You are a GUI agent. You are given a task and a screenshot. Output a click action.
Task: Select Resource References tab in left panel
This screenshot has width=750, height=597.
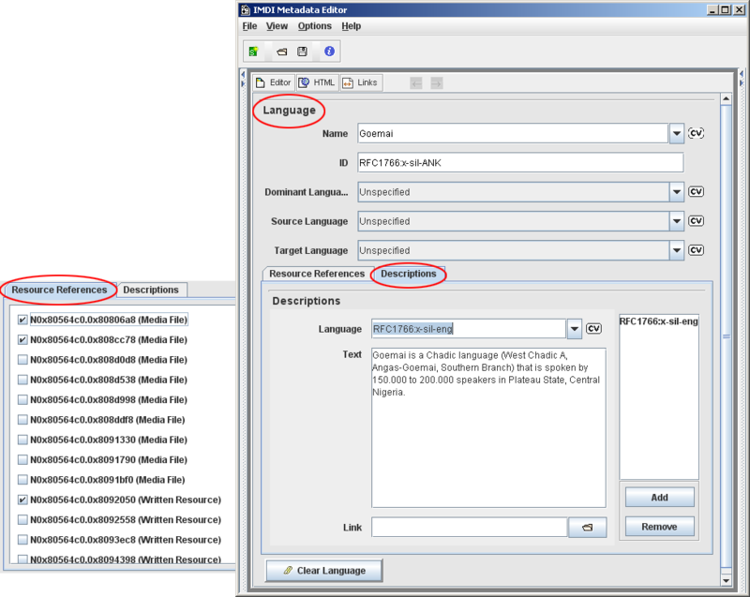[59, 290]
